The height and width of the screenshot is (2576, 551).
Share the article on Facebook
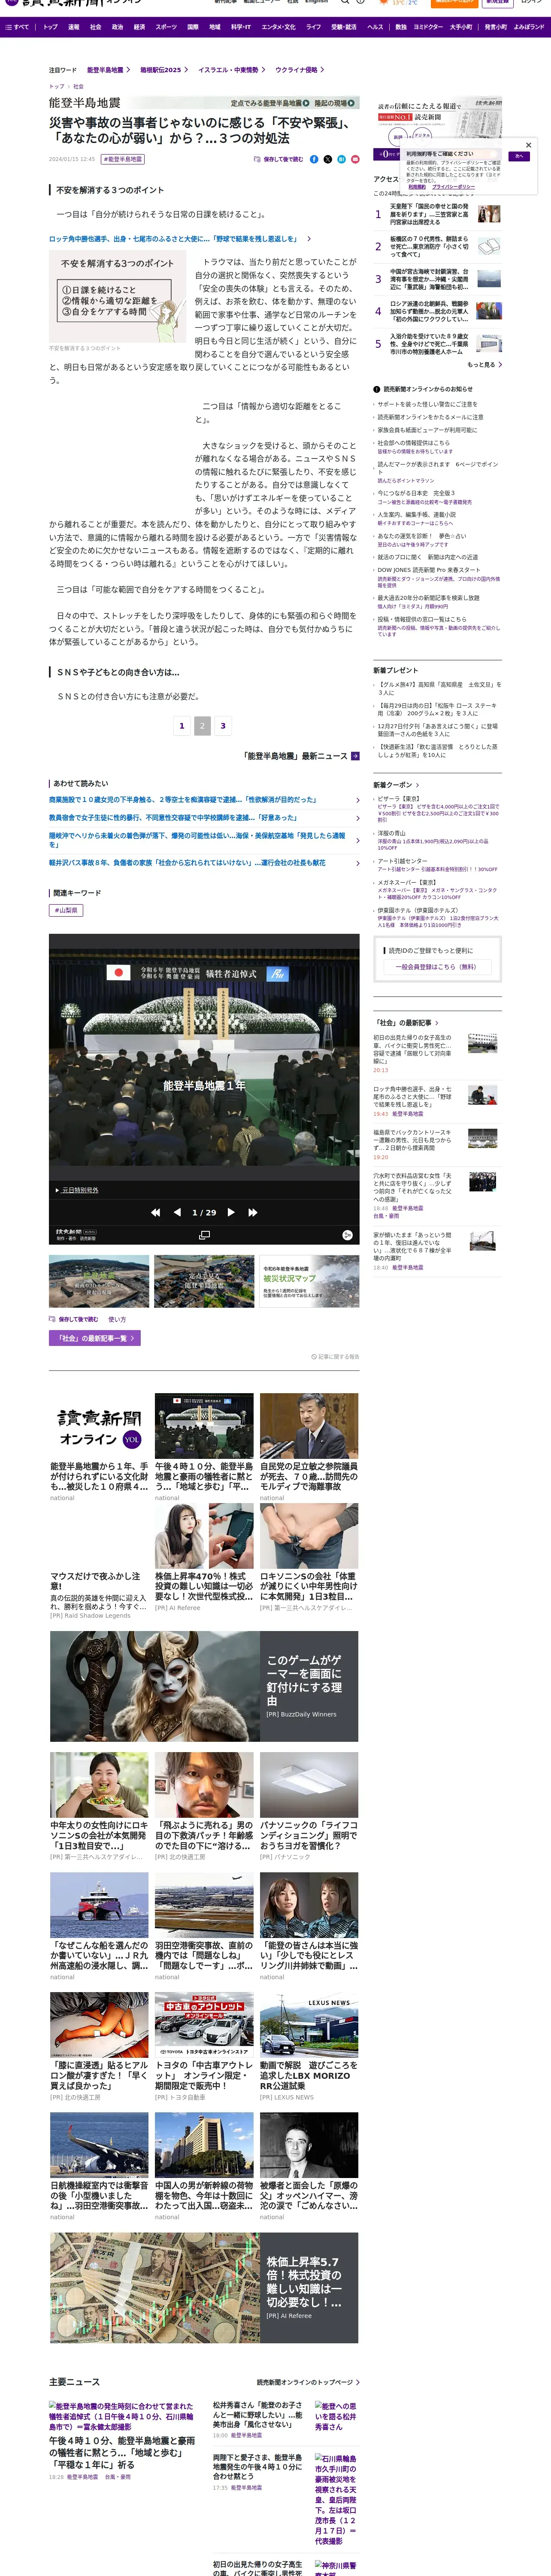tap(314, 159)
